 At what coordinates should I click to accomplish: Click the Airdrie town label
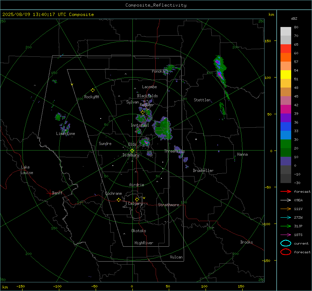(x=137, y=185)
